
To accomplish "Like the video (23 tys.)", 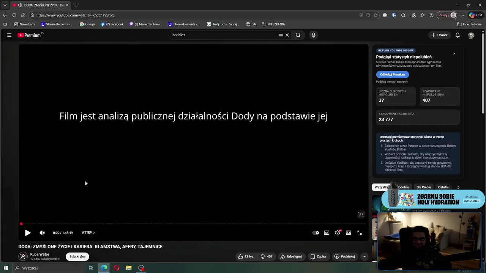I will 246,257.
